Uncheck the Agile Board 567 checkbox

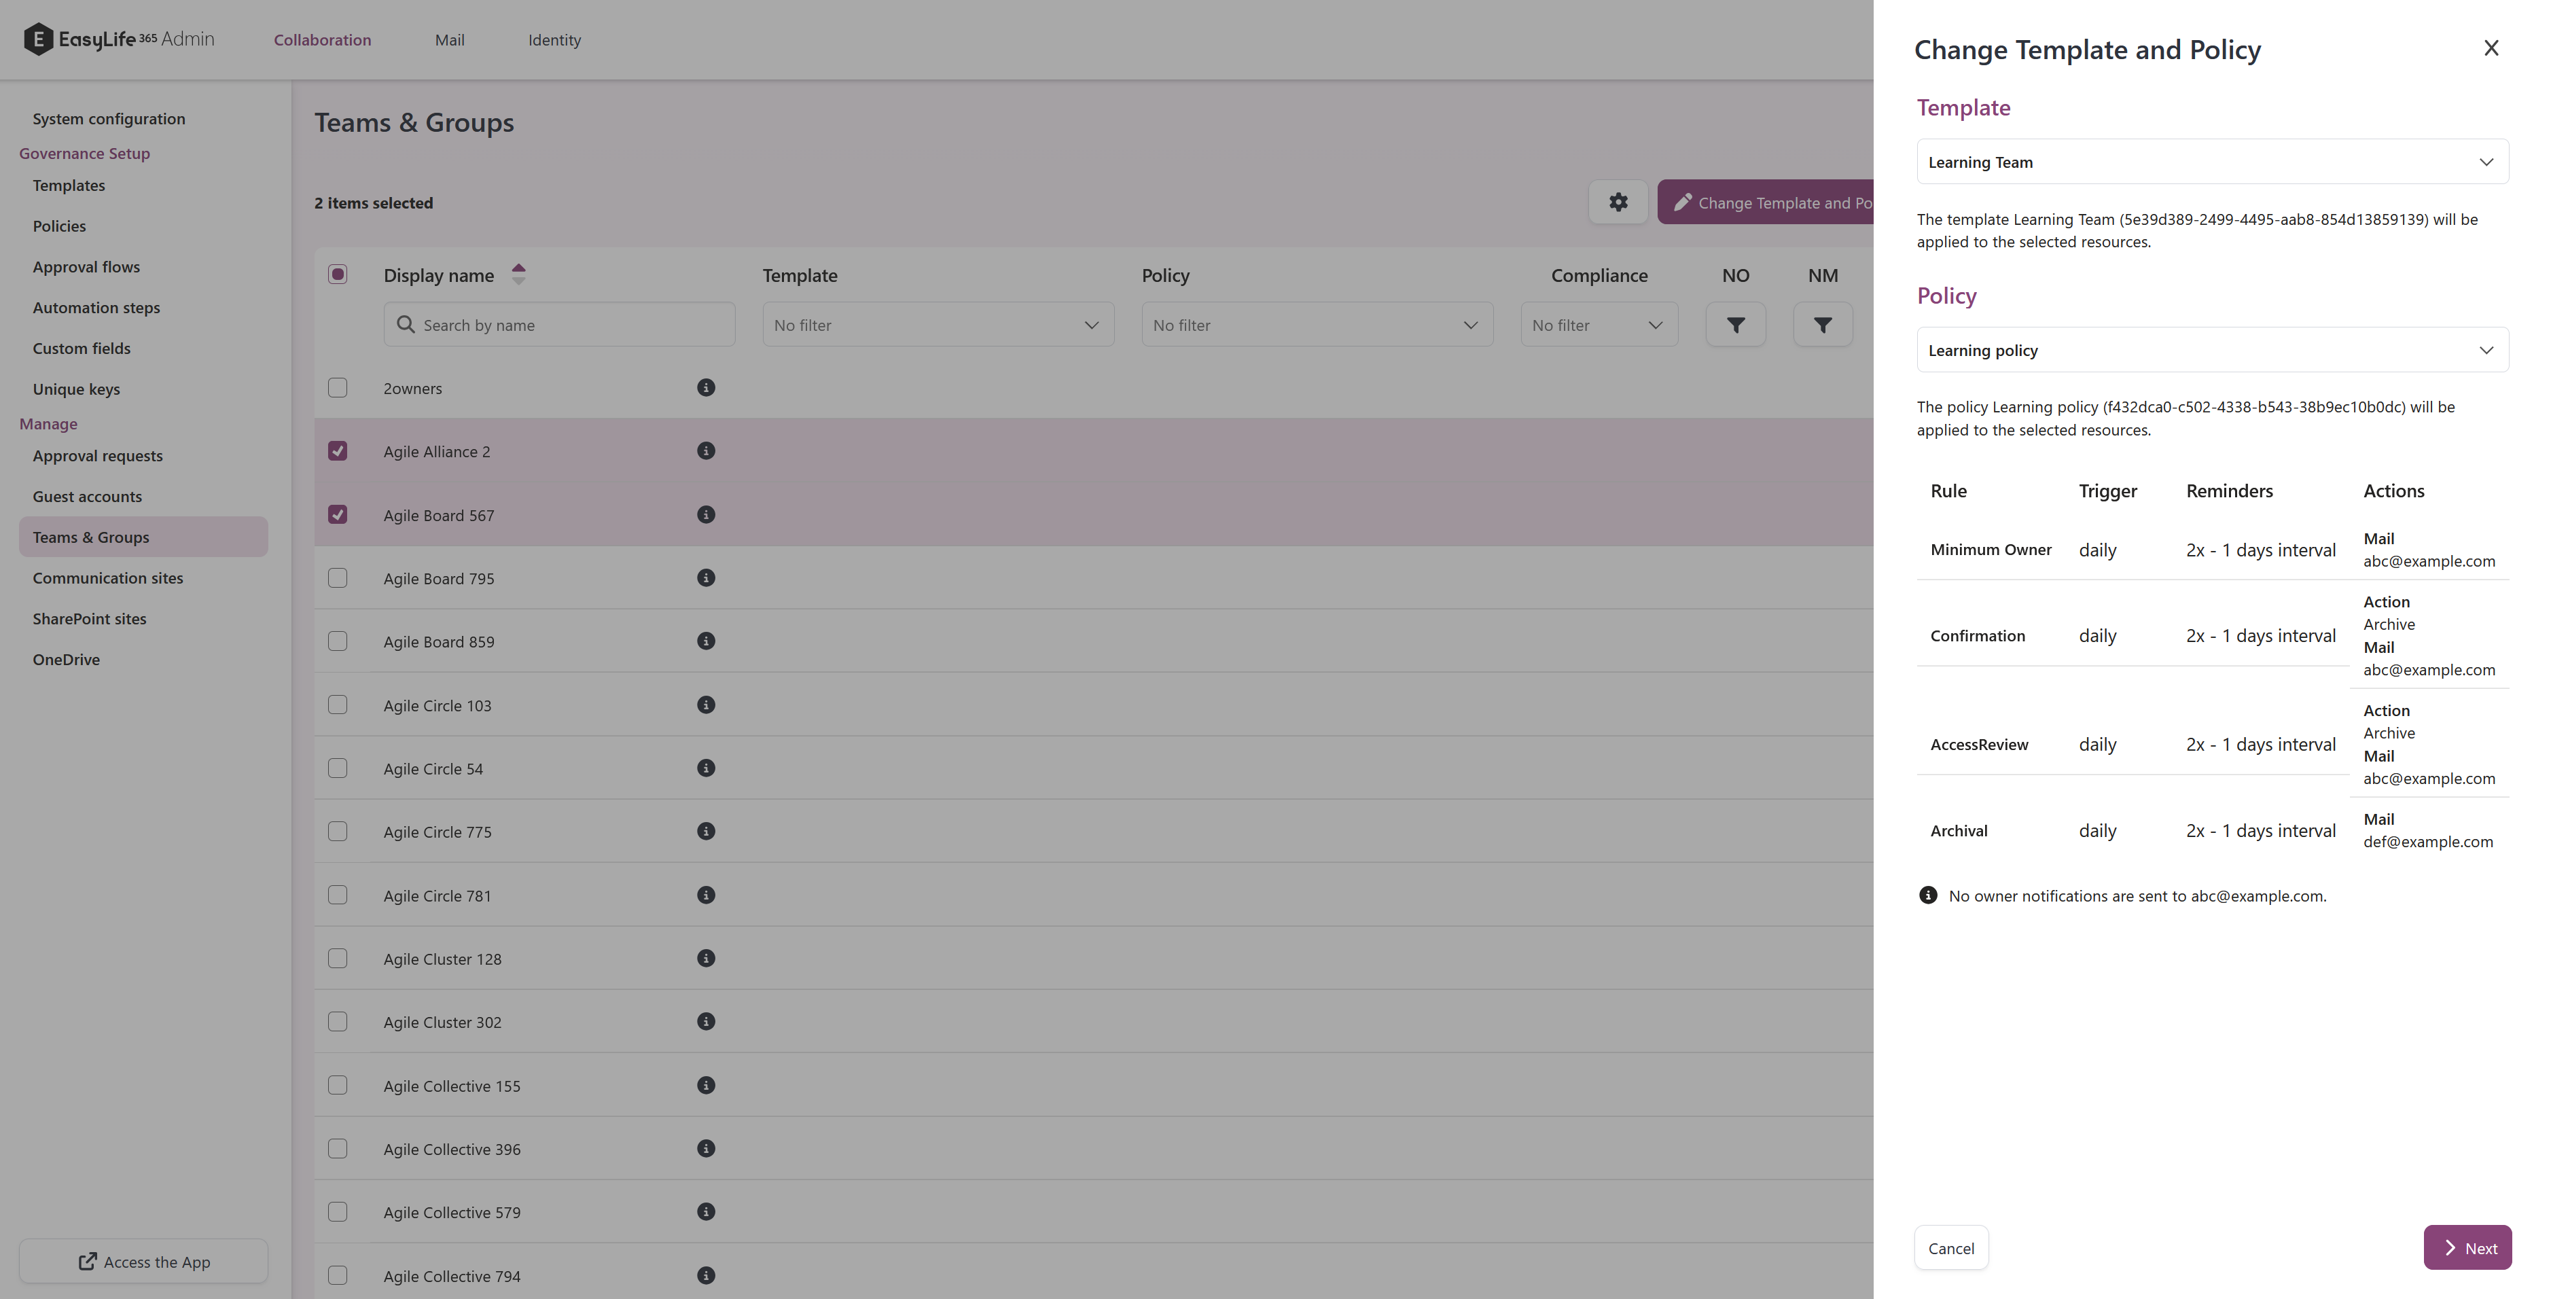click(x=338, y=514)
